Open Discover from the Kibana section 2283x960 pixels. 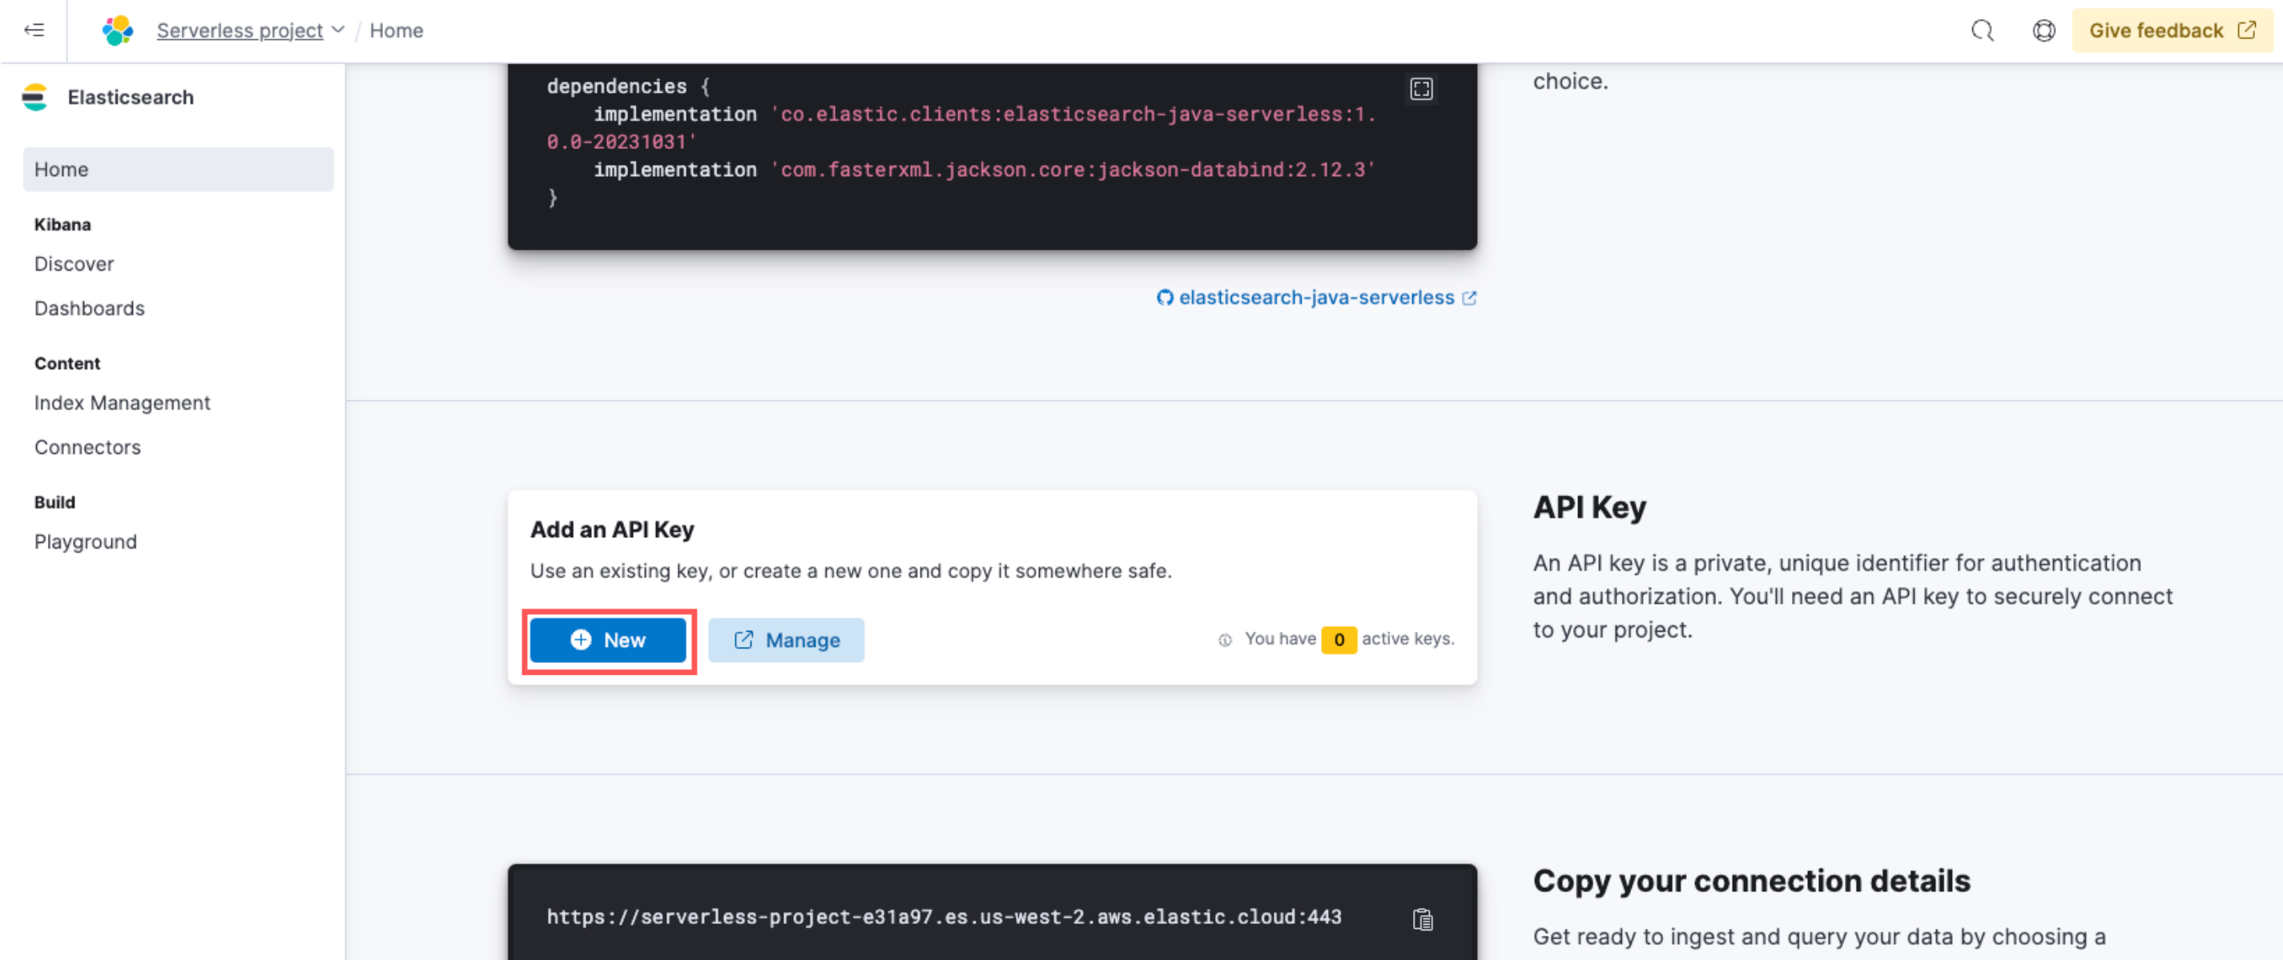[74, 263]
